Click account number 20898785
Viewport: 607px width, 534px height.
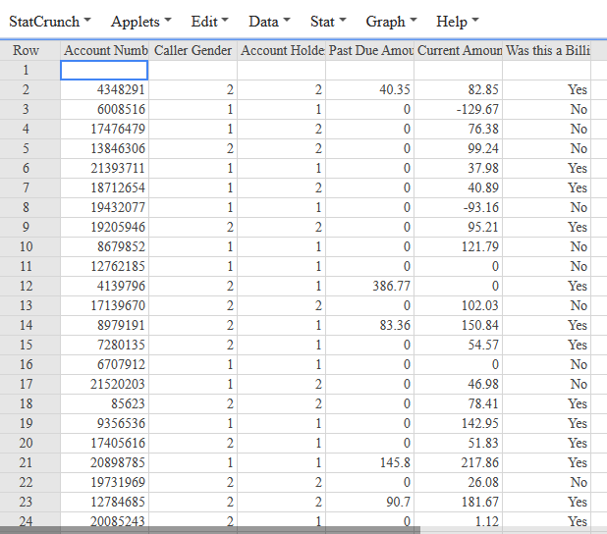[104, 462]
